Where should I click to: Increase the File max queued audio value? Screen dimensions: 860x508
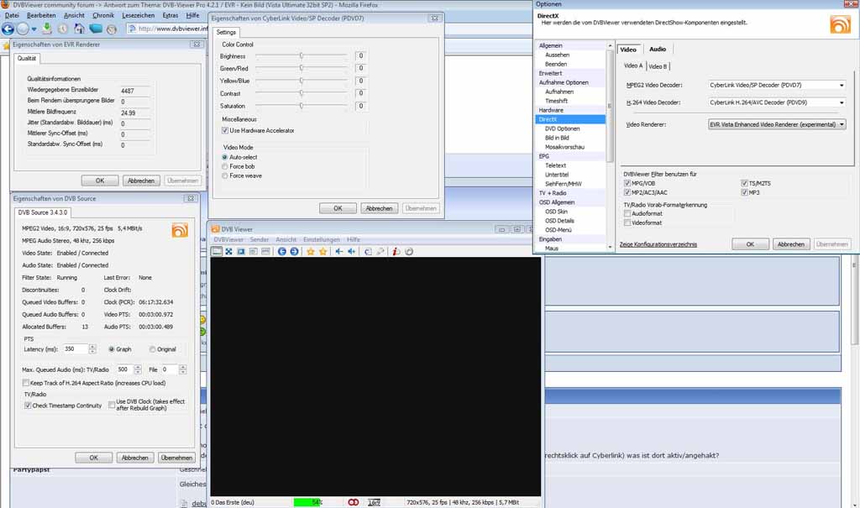182,367
